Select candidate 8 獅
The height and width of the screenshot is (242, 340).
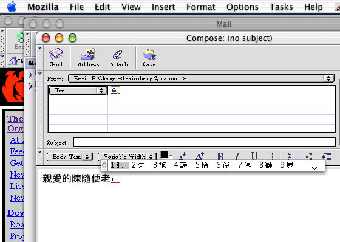pos(266,165)
